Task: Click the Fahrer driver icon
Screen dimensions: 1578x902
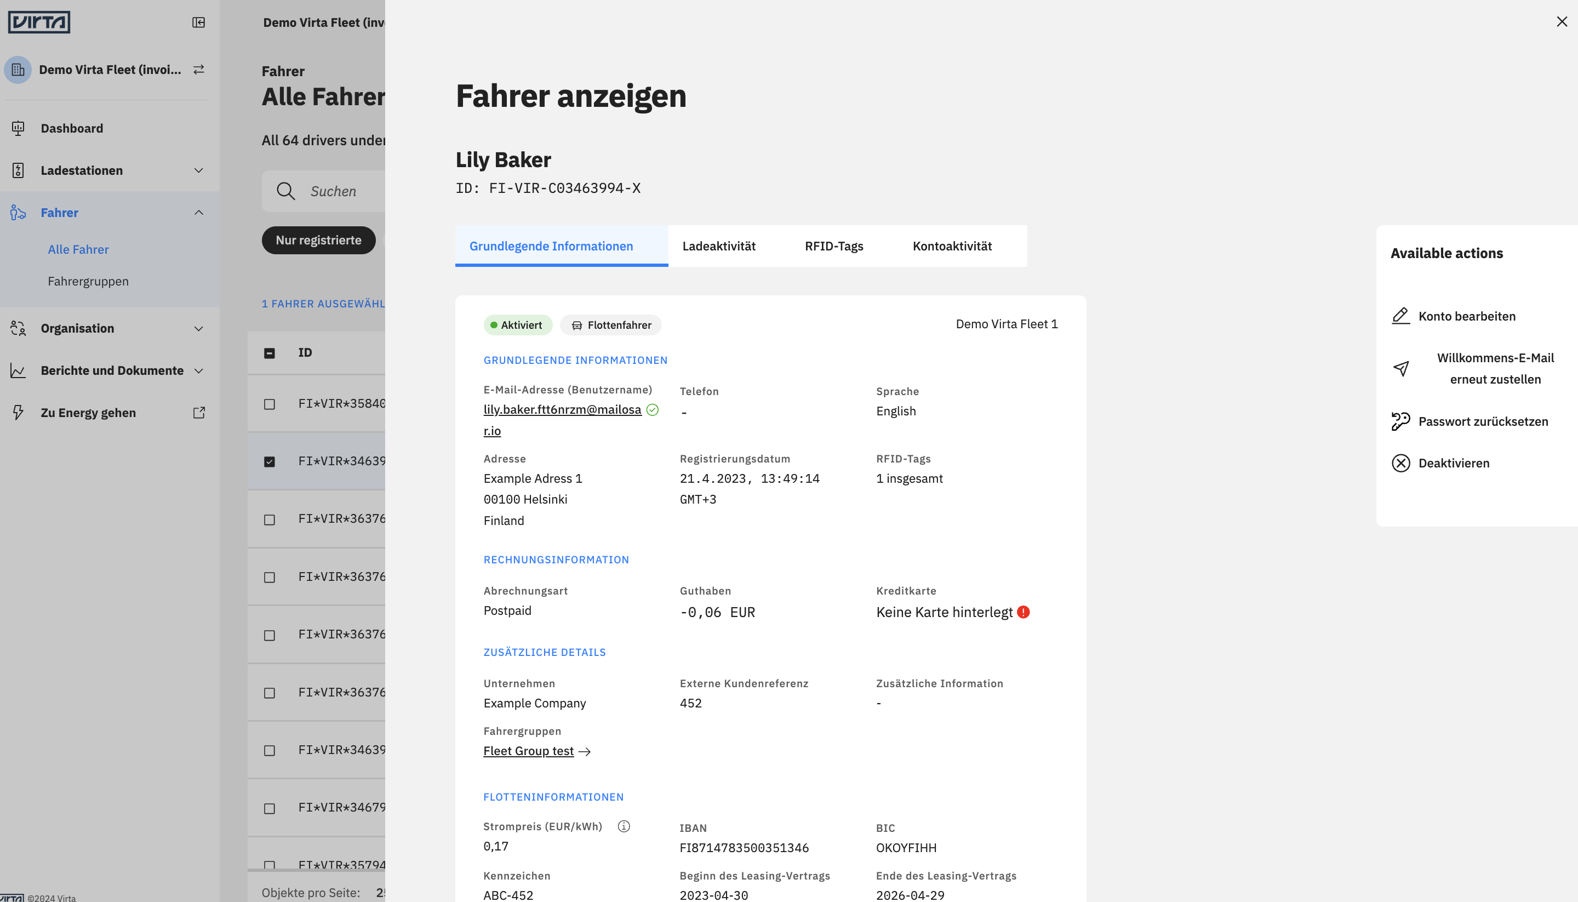Action: (18, 213)
